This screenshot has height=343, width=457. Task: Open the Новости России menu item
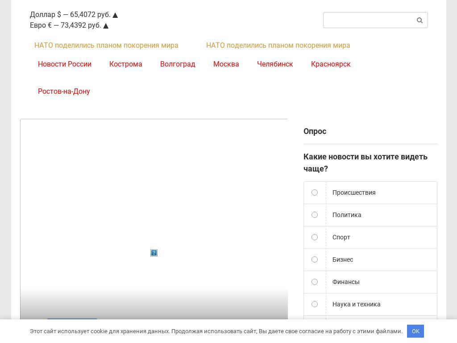coord(65,64)
